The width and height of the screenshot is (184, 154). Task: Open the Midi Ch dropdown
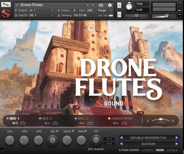52,15
